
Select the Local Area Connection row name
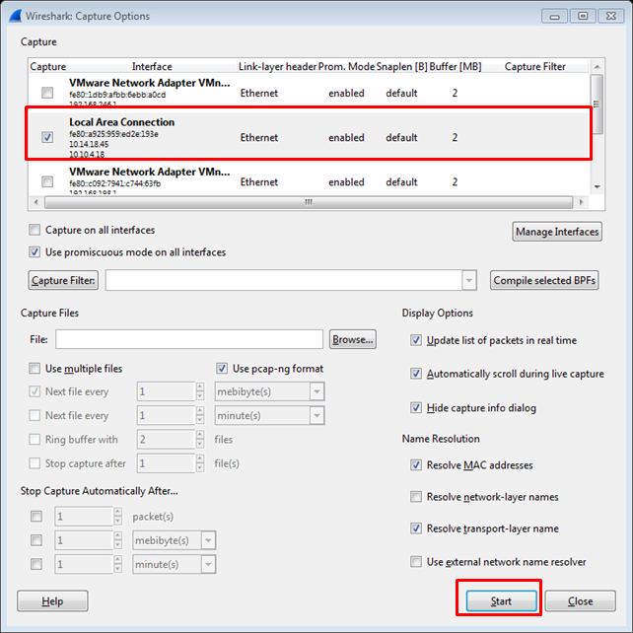(x=122, y=122)
